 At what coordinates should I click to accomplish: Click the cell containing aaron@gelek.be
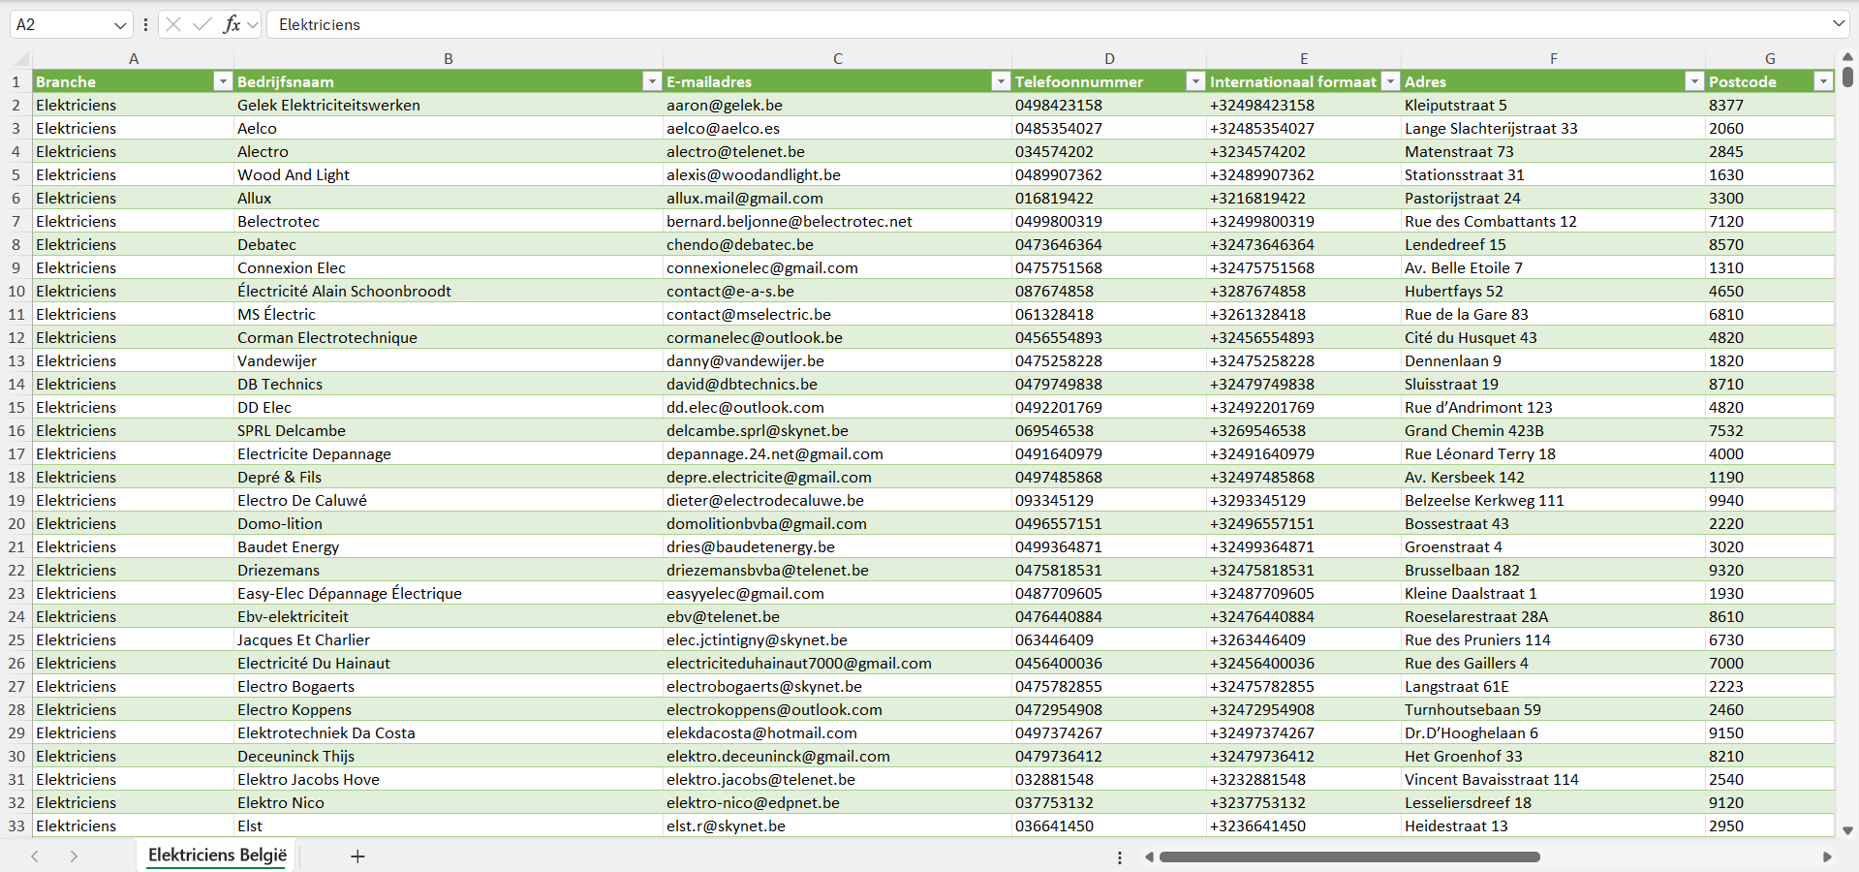pyautogui.click(x=725, y=106)
